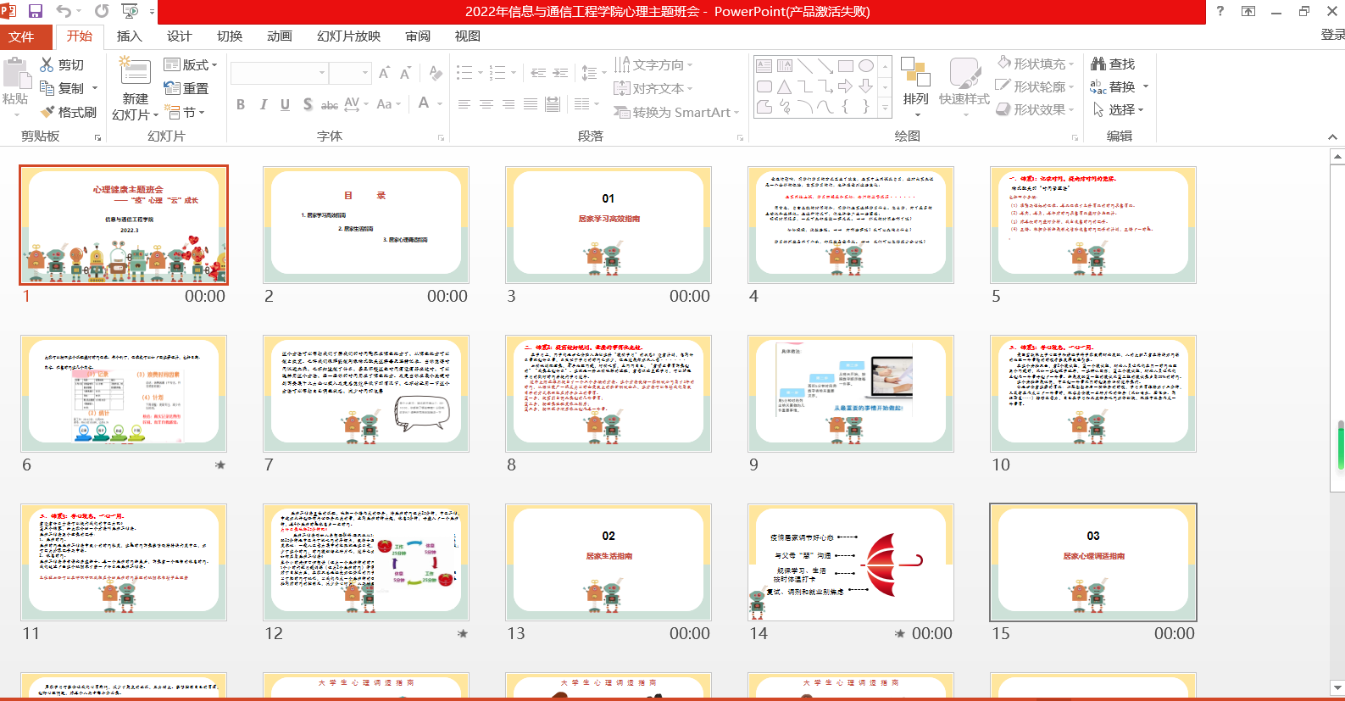Click the Format Painter (格式刷) icon
This screenshot has height=701, width=1345.
48,112
